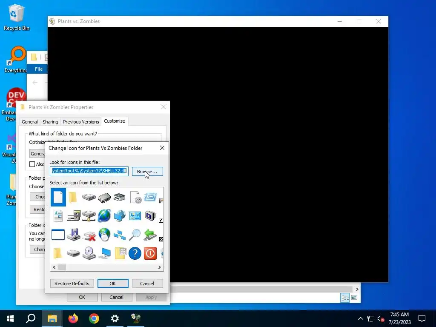Image resolution: width=436 pixels, height=327 pixels.
Task: Select the memory chip icon
Action: (104, 198)
